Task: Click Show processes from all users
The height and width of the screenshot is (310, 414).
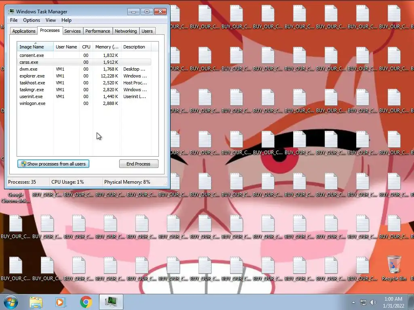Action: coord(53,164)
